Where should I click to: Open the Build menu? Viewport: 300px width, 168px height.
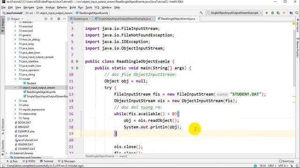pos(73,7)
